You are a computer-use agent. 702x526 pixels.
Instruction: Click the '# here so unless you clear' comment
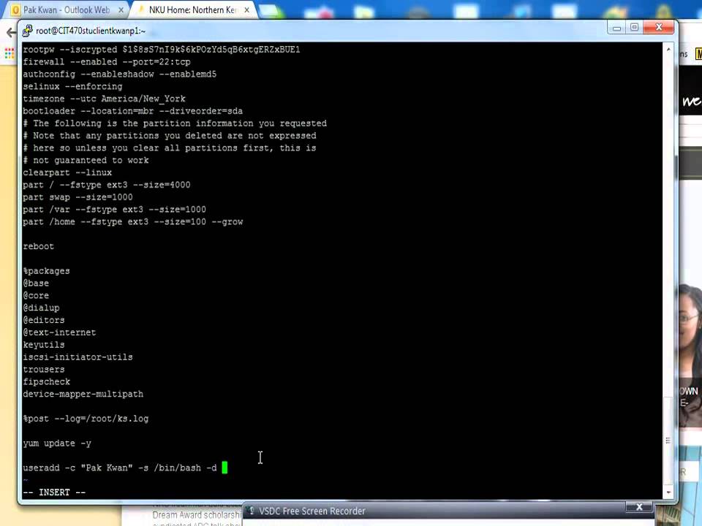click(x=169, y=148)
